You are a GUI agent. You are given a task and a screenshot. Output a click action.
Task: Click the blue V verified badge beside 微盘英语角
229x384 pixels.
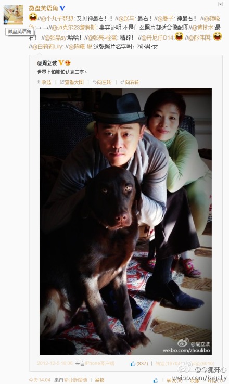click(62, 8)
